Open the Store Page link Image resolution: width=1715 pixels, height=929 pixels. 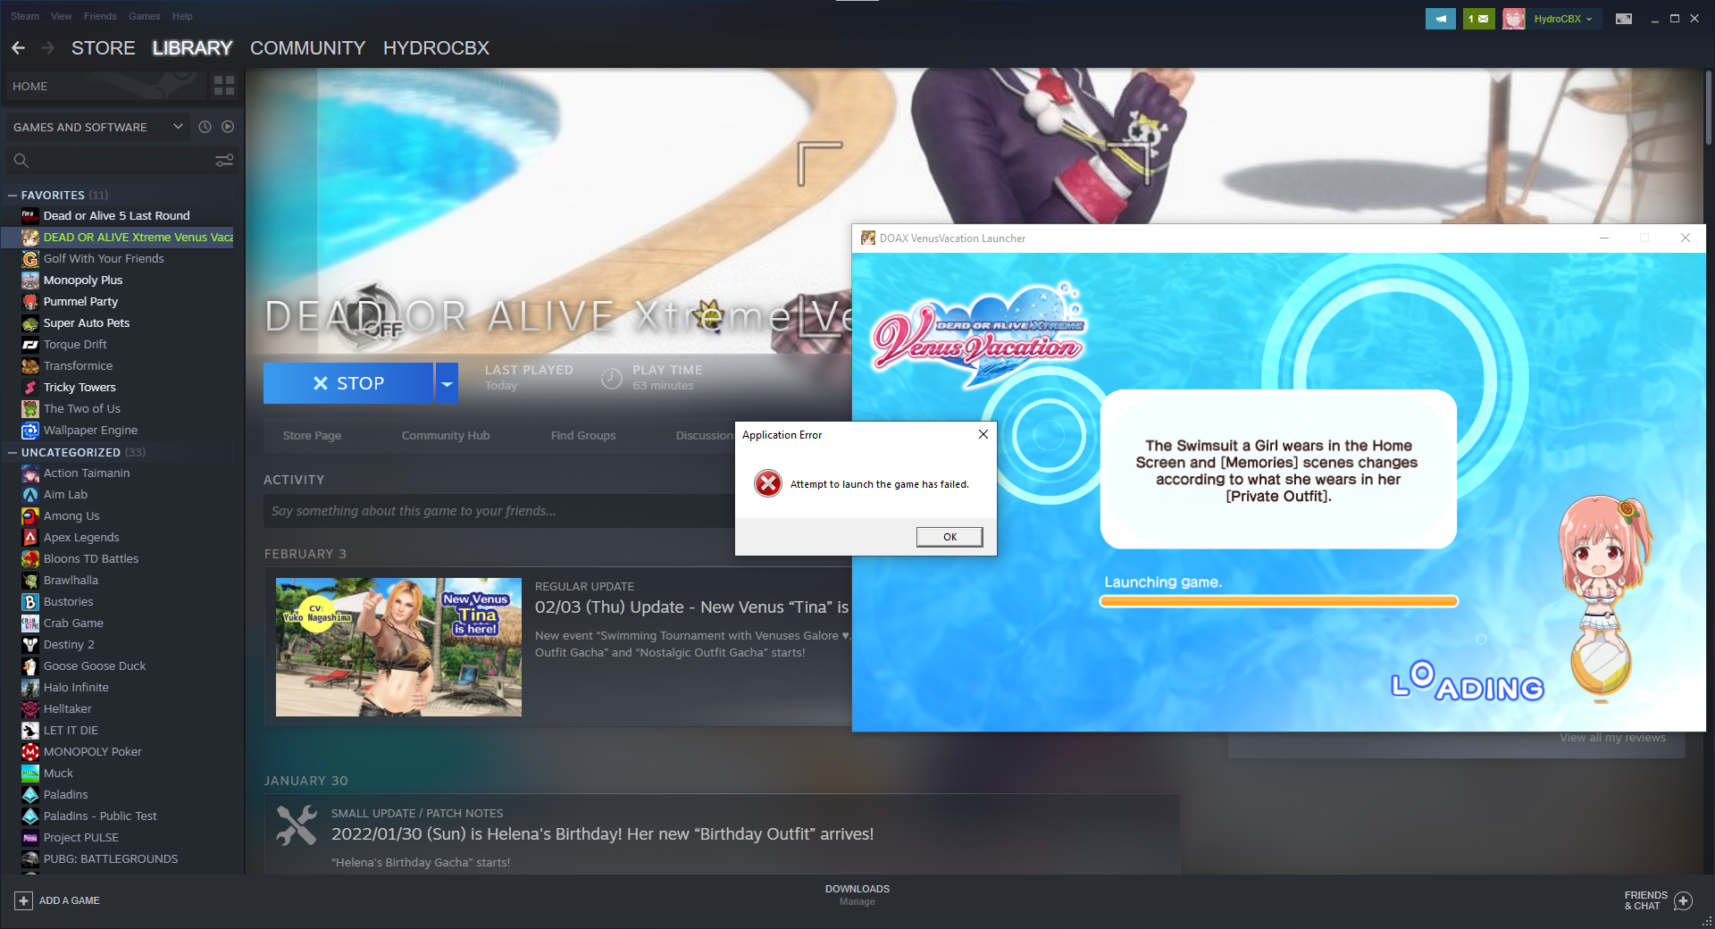point(312,436)
